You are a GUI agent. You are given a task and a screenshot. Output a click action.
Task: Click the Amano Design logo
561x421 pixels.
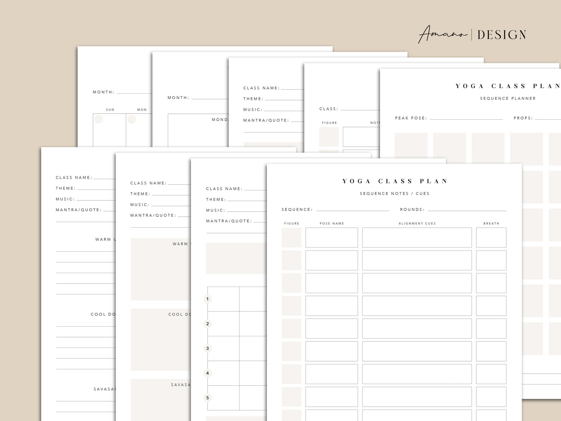tap(472, 35)
